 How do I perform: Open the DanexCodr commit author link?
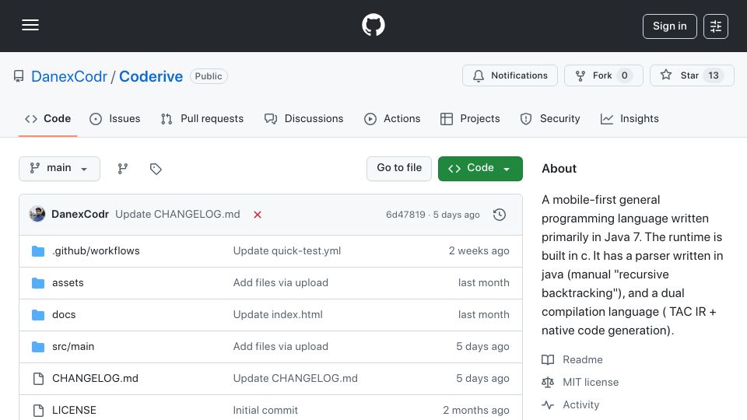(x=80, y=215)
